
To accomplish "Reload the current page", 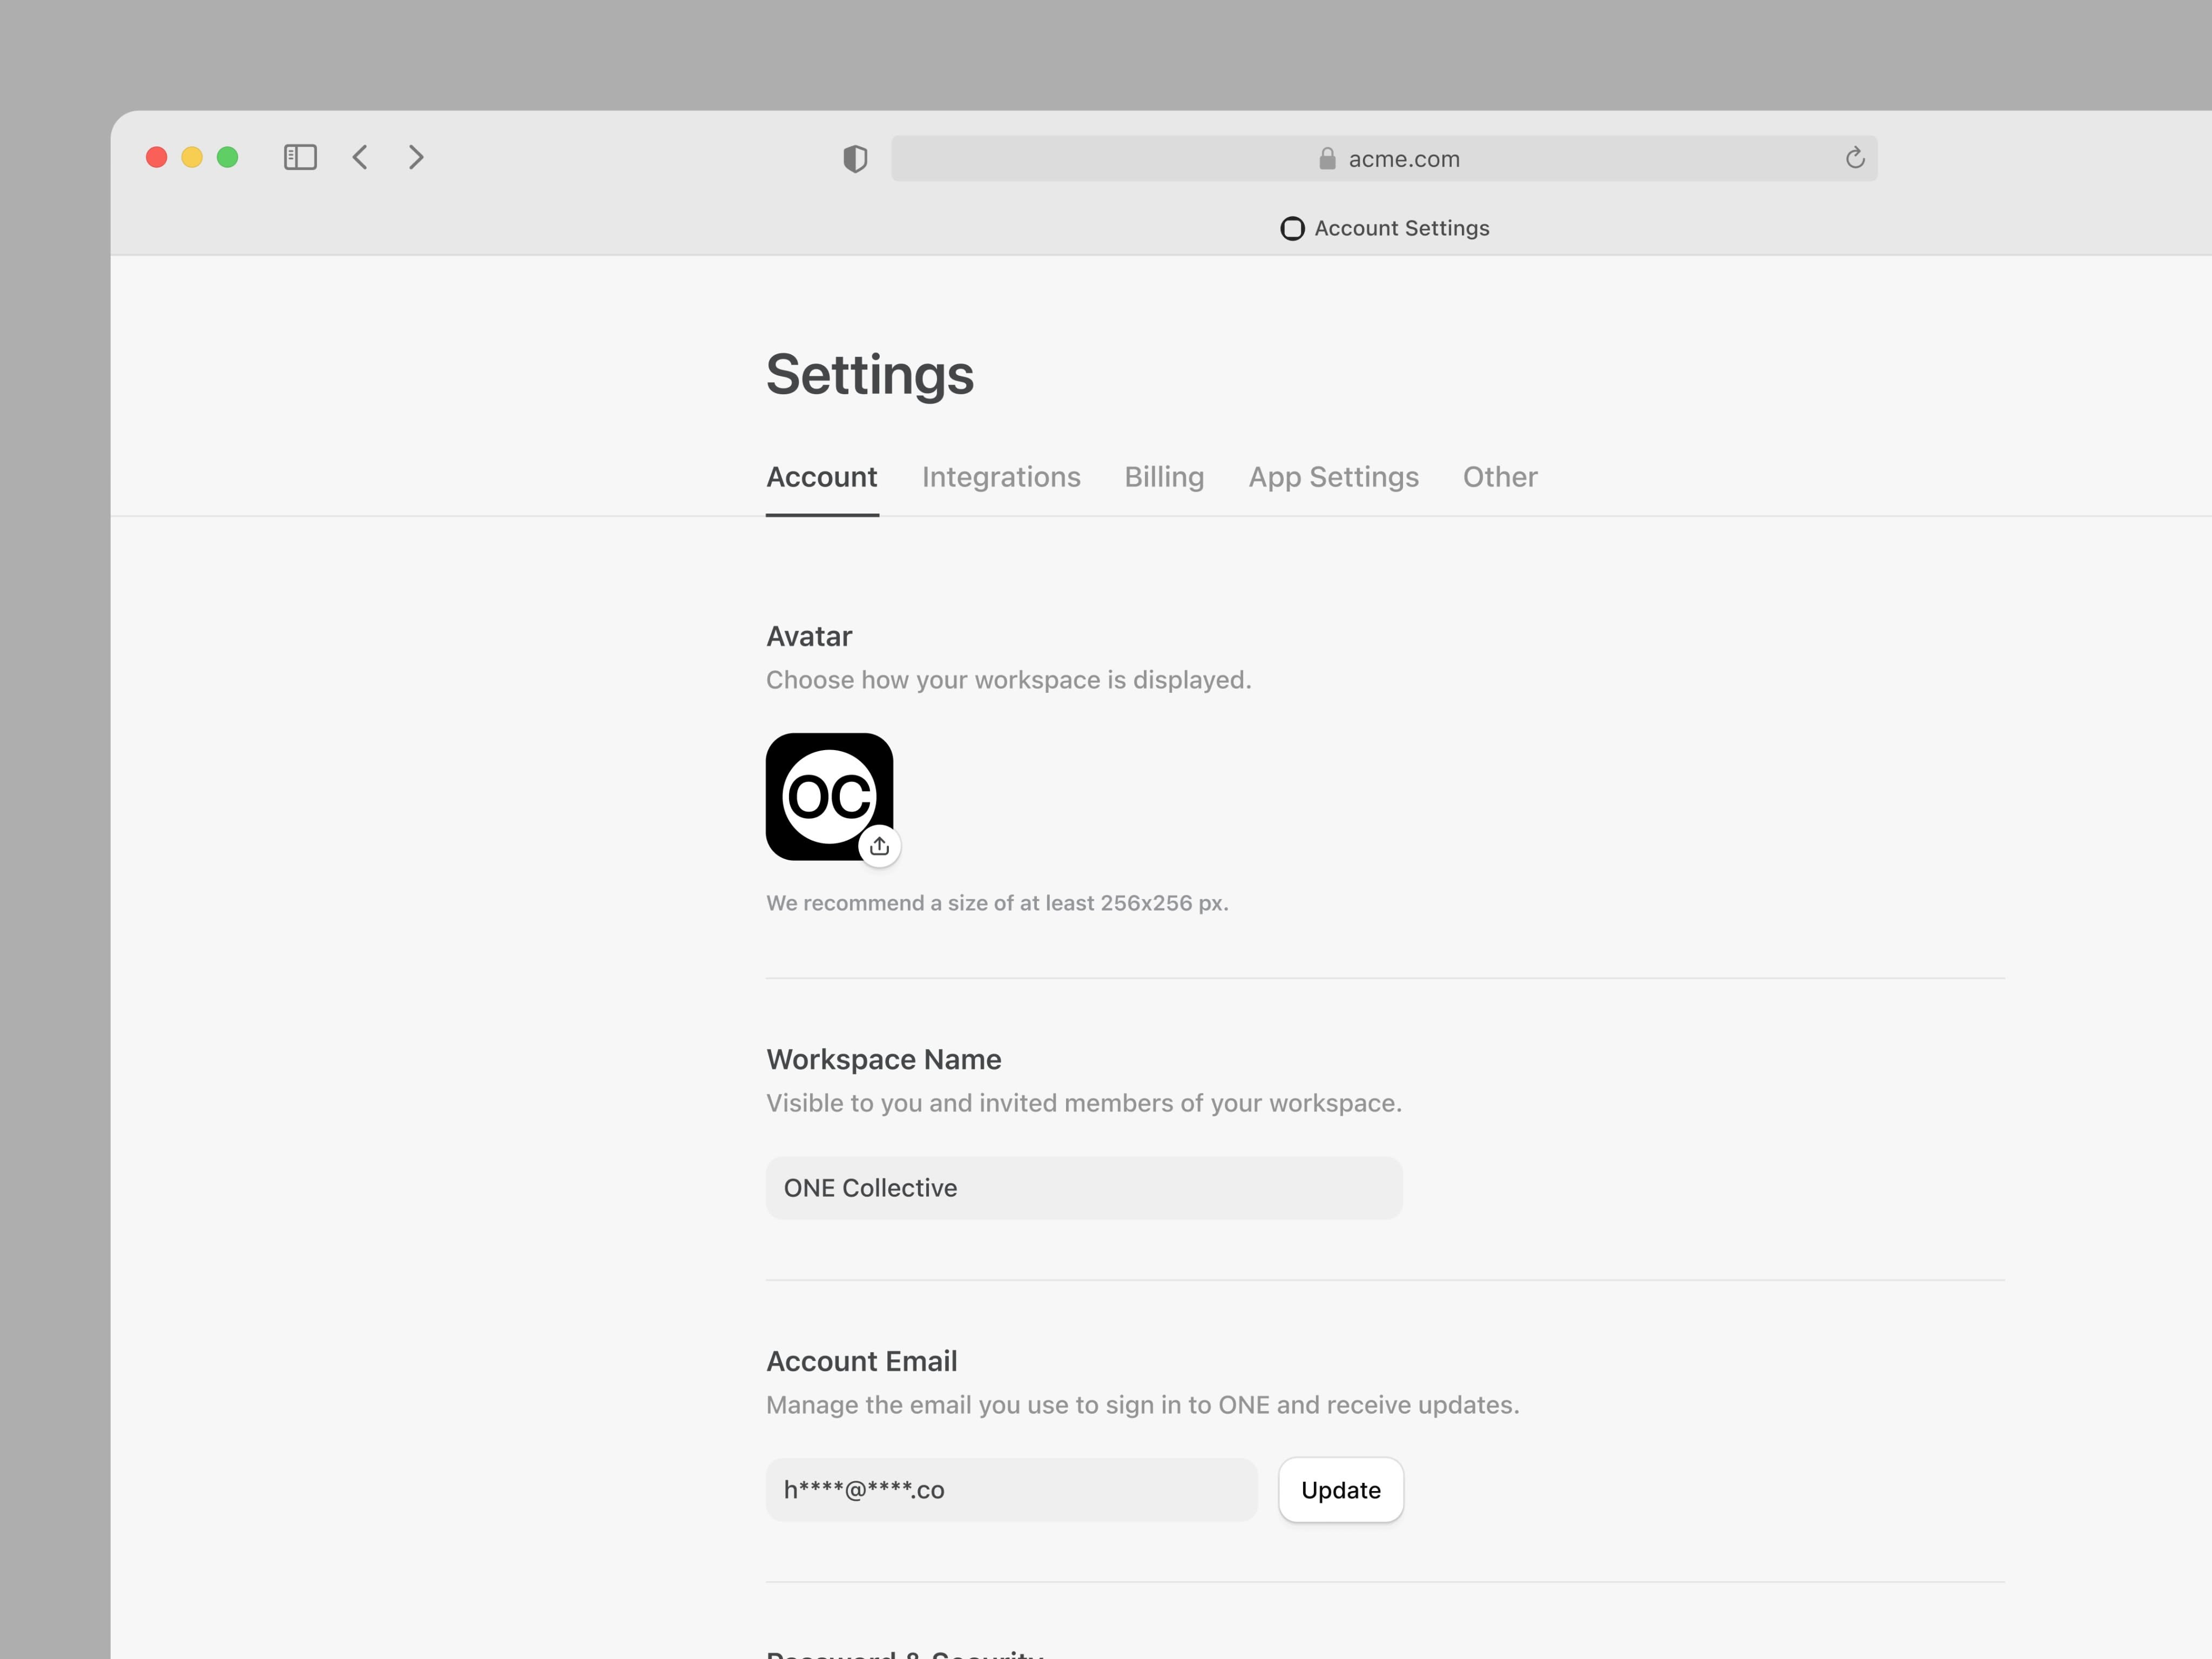I will 1855,158.
